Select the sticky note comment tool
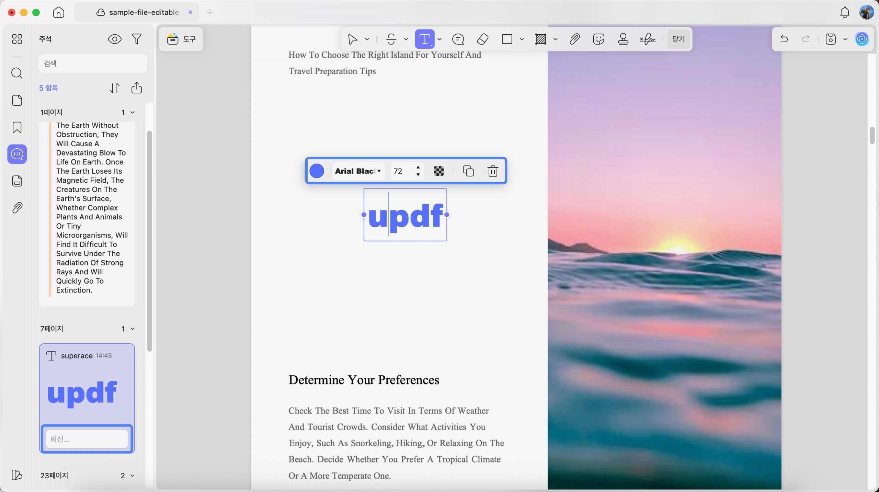 458,39
